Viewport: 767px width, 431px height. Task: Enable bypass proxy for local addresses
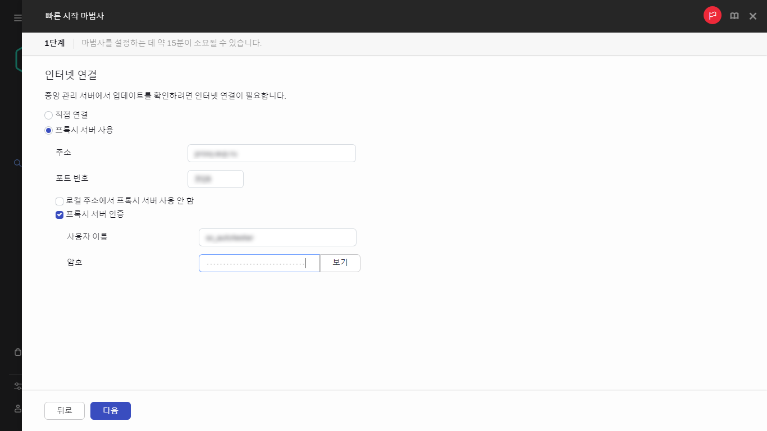coord(59,201)
